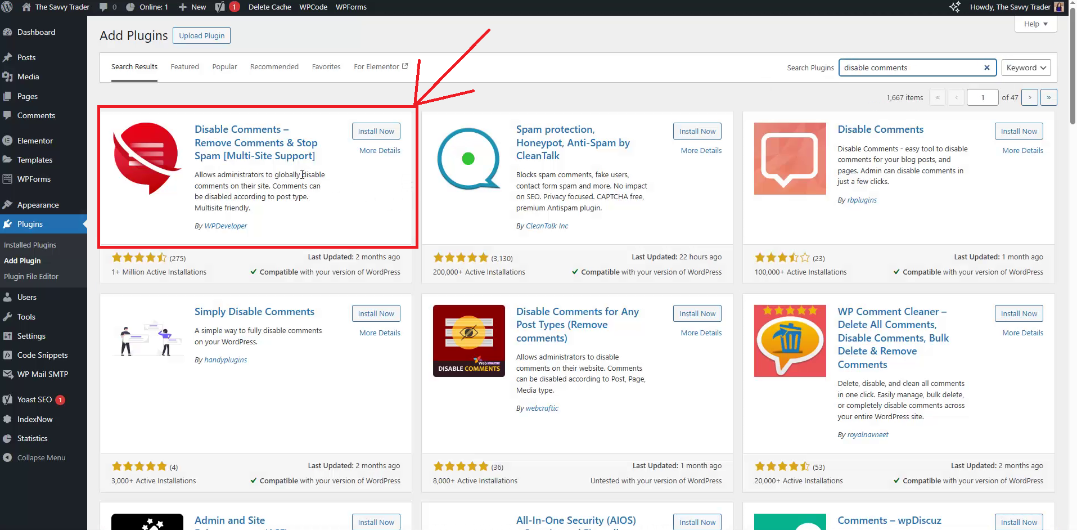This screenshot has width=1077, height=530.
Task: Click the AI sparkle icon in admin bar
Action: [954, 7]
